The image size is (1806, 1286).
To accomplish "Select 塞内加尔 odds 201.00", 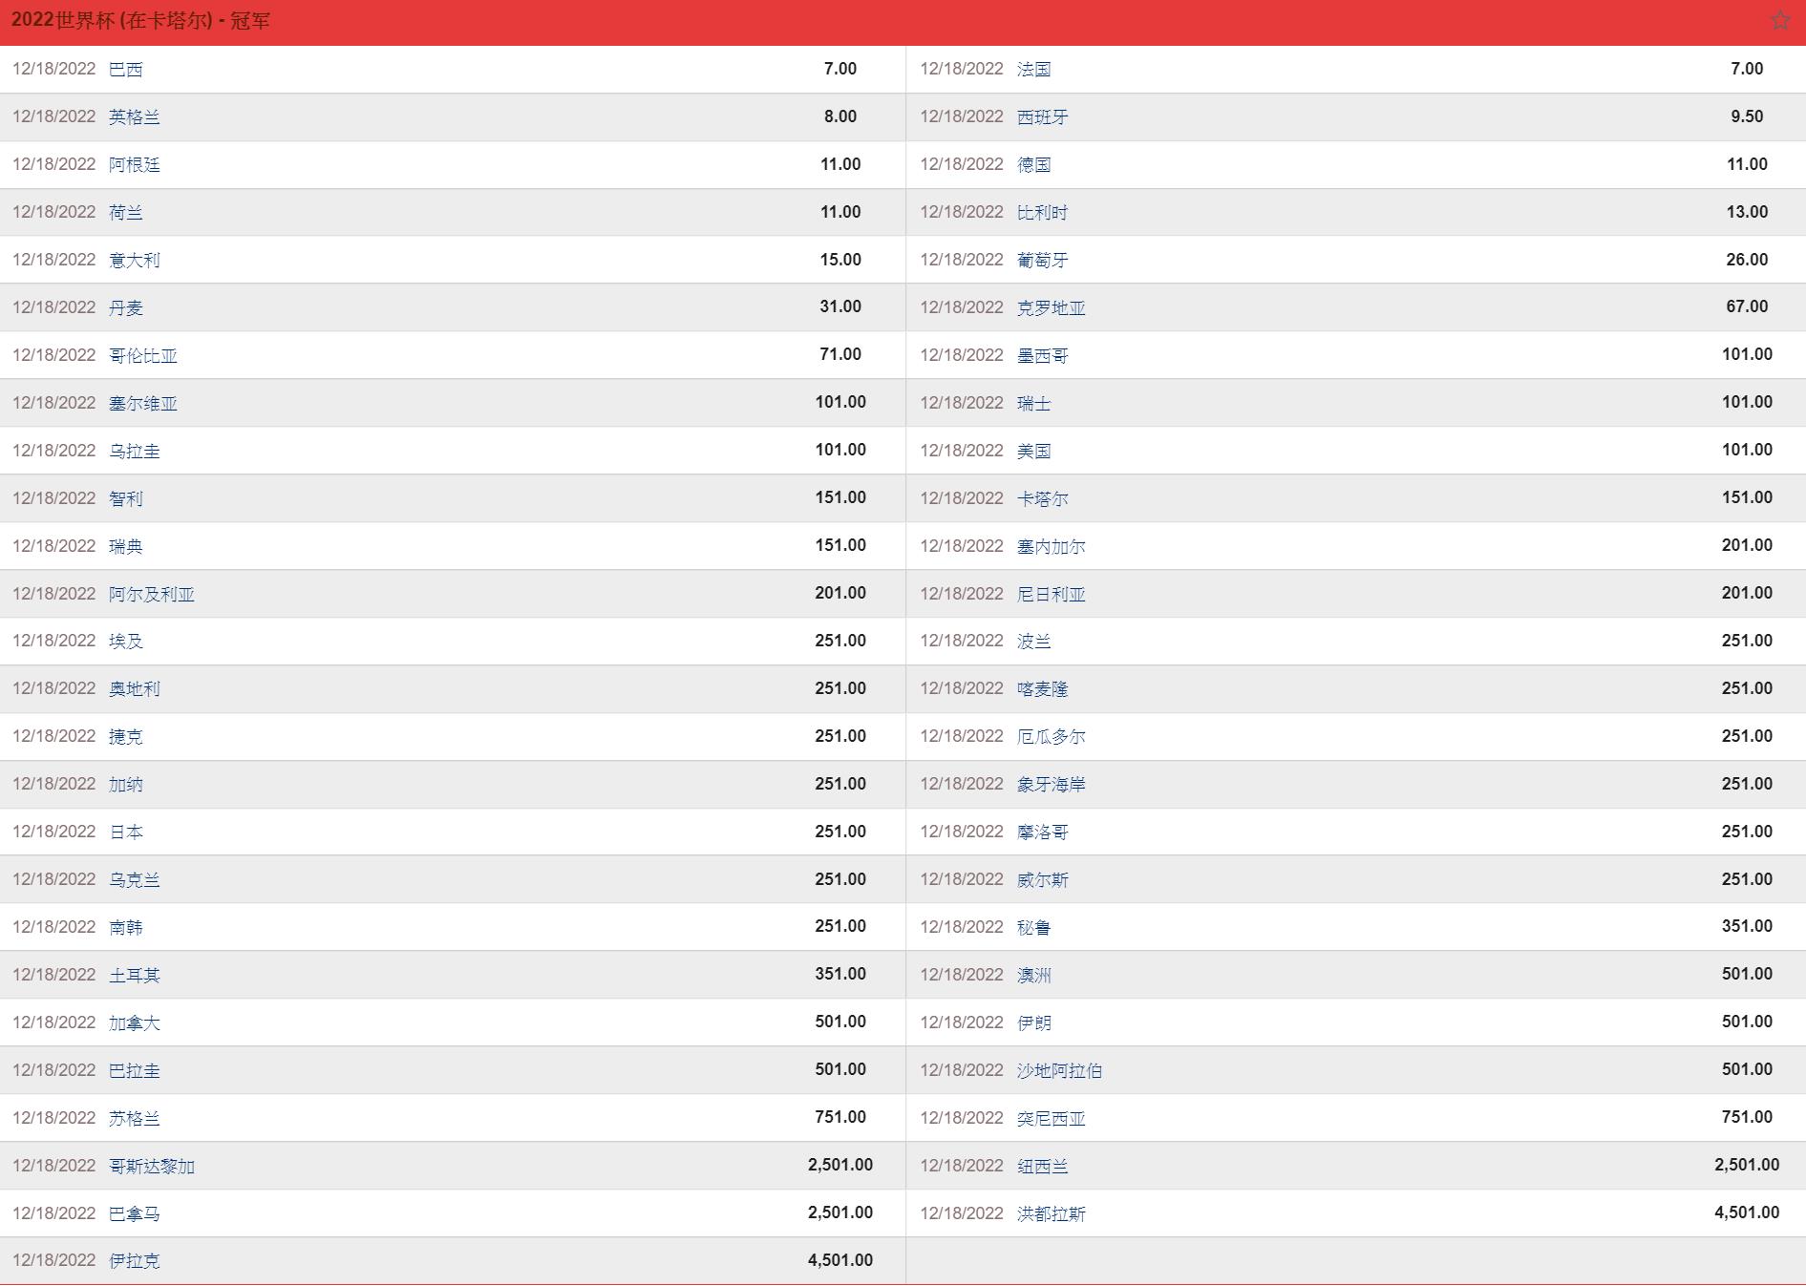I will tap(1747, 545).
